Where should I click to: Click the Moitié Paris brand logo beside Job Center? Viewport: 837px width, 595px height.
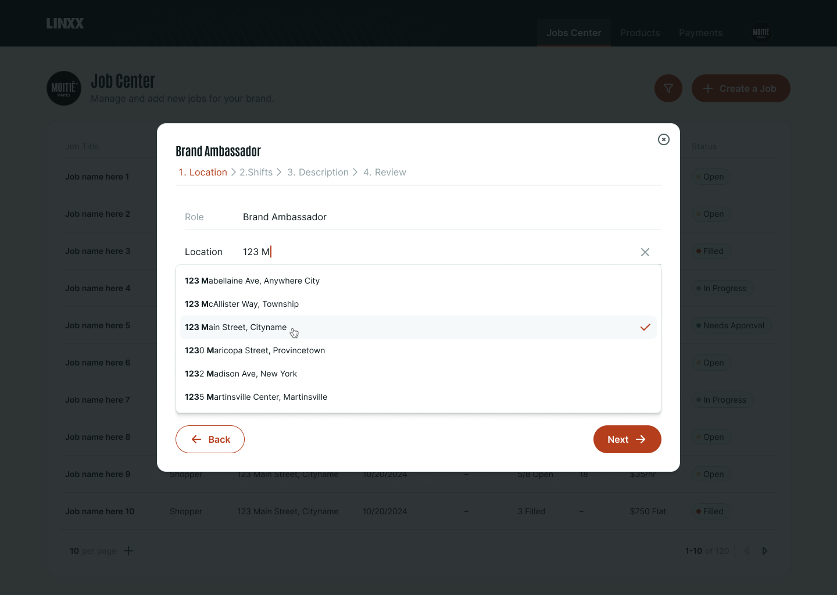tap(64, 88)
